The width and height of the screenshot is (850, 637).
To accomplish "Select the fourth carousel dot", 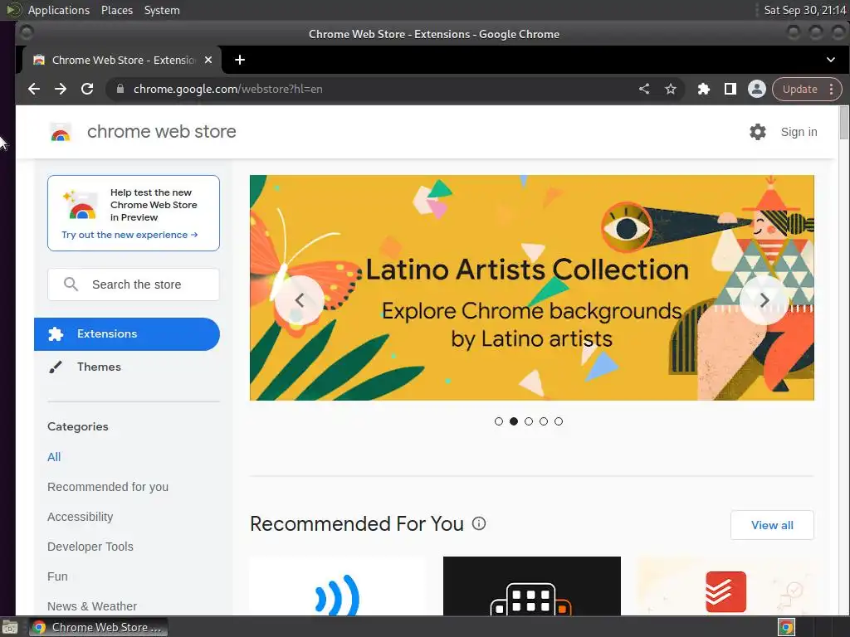I will coord(544,421).
